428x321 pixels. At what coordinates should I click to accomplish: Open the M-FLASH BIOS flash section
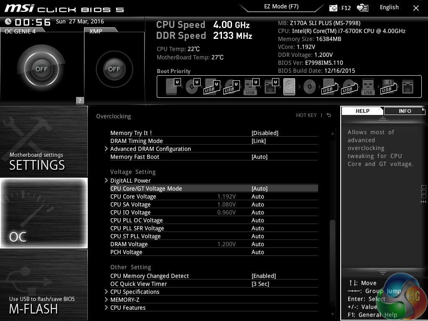tap(43, 285)
